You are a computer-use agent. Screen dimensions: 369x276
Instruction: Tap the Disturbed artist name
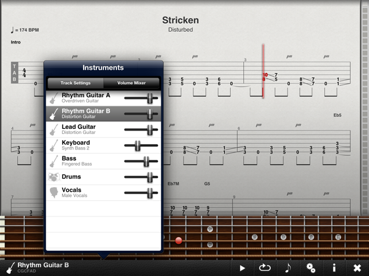(x=181, y=30)
